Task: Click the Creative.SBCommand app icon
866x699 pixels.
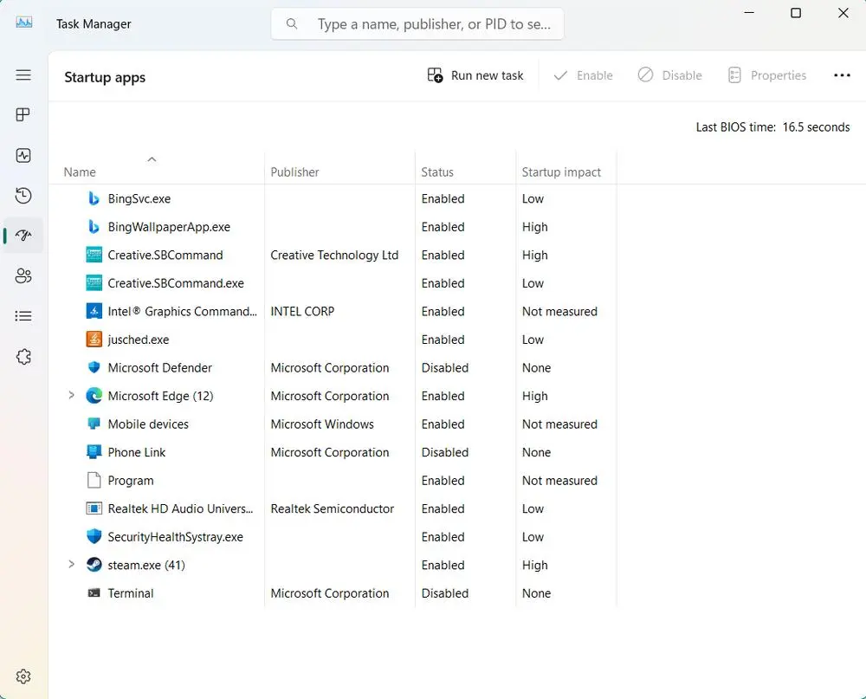Action: 94,255
